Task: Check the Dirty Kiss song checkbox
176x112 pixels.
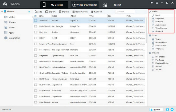Action: tap(36, 32)
